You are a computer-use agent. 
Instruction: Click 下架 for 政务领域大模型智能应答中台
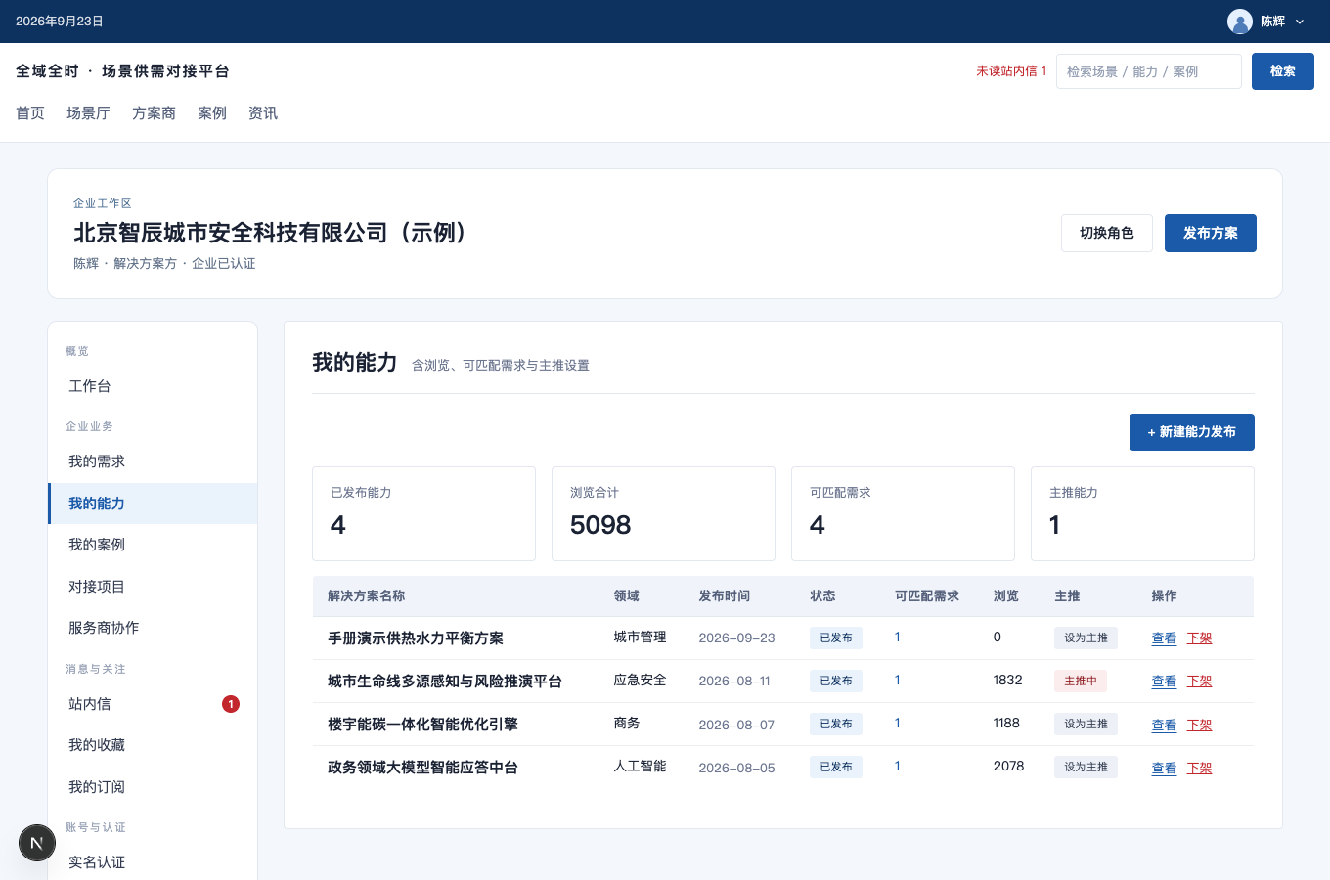pyautogui.click(x=1199, y=769)
